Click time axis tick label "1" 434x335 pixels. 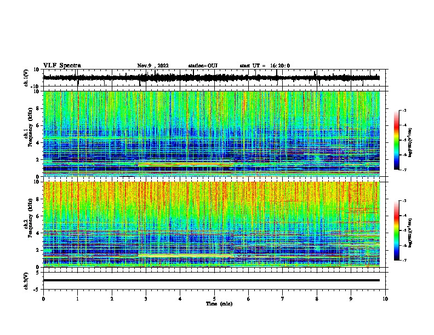pos(77,298)
